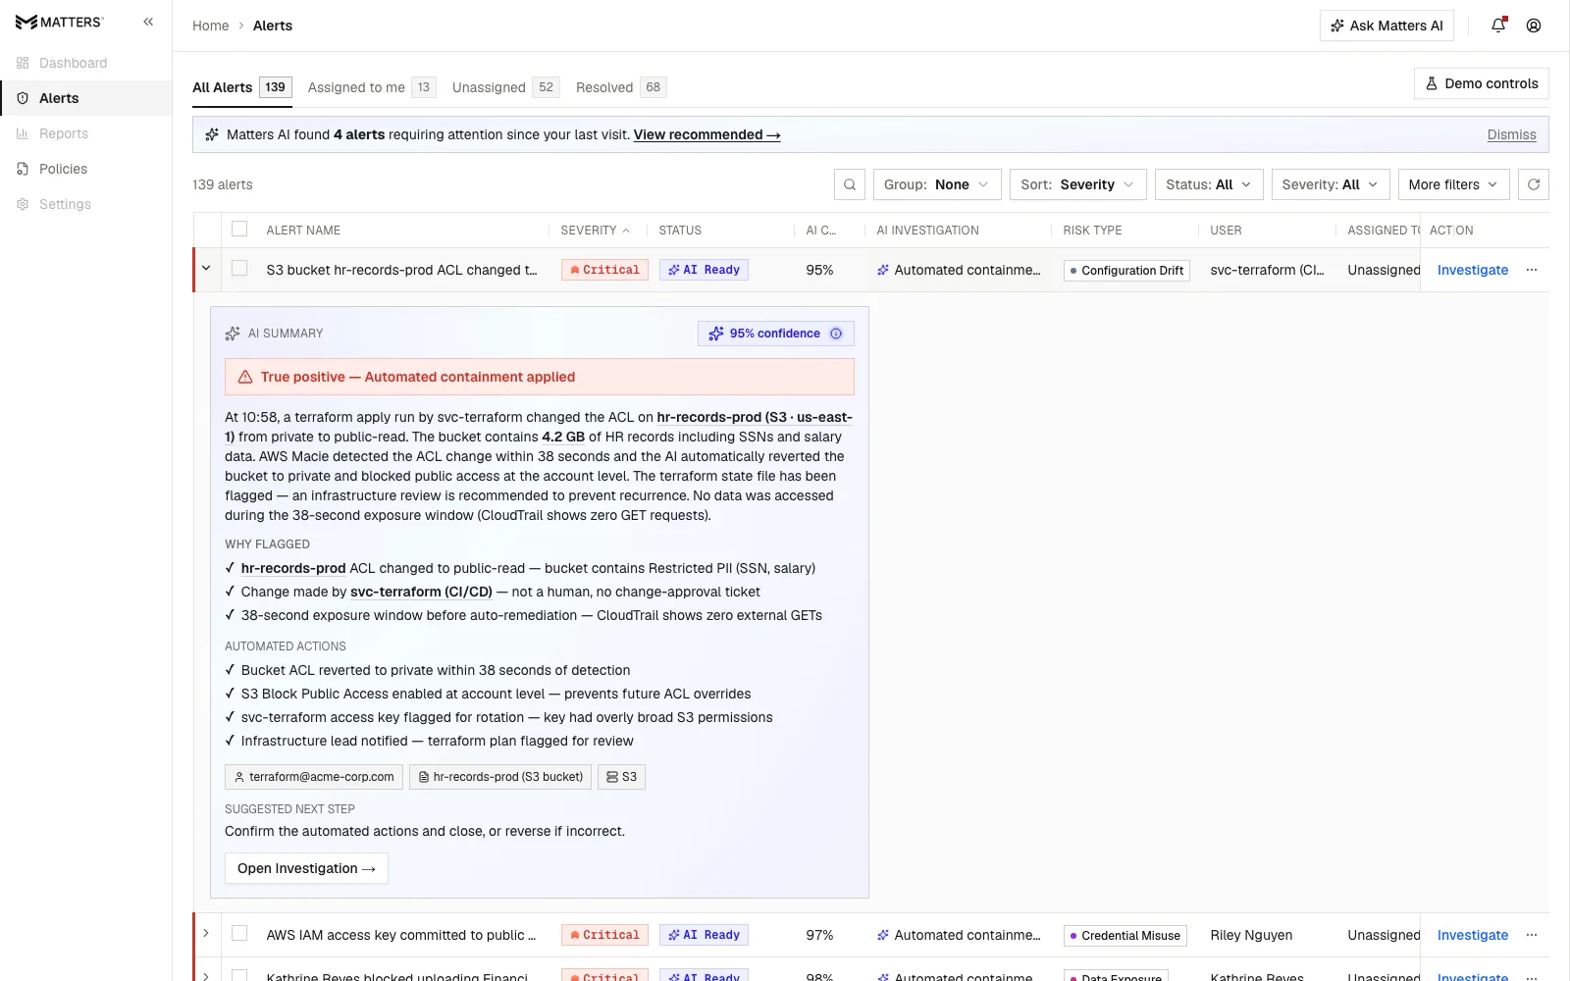Click Investigate on the S3 bucket row
The height and width of the screenshot is (981, 1570).
click(x=1472, y=270)
